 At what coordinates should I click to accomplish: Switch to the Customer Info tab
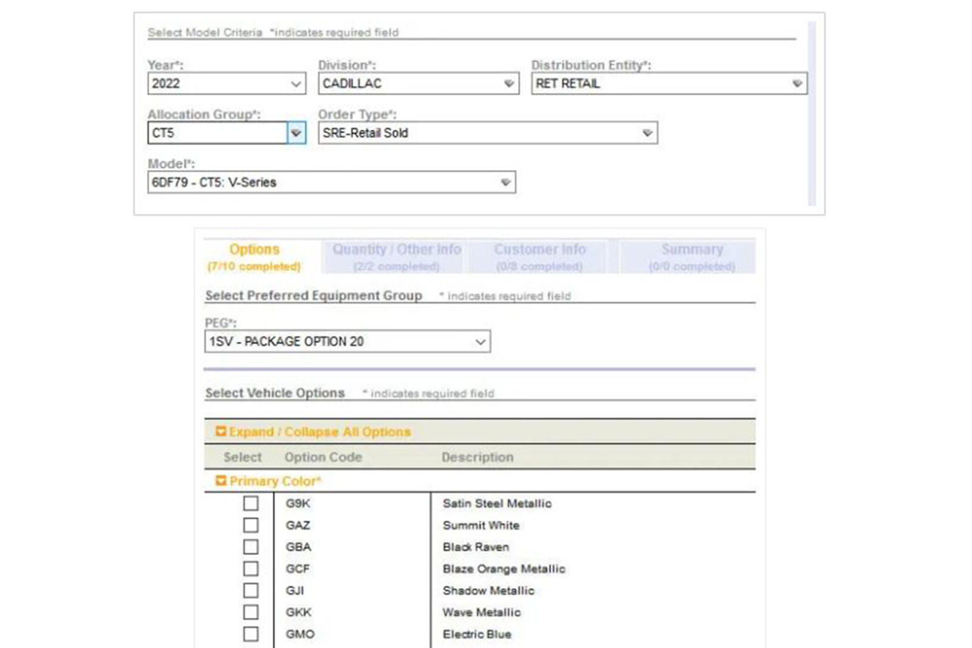click(x=539, y=257)
